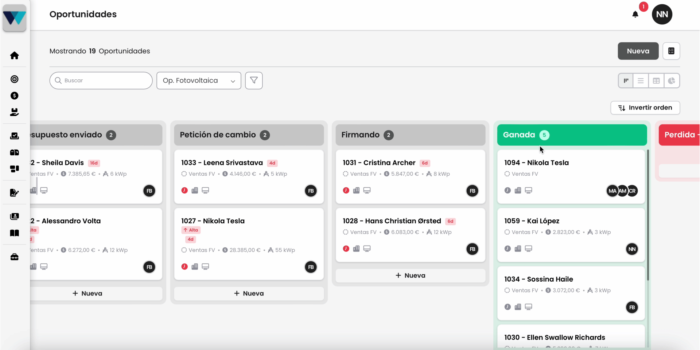Select Firmando column header
700x350 pixels.
411,135
